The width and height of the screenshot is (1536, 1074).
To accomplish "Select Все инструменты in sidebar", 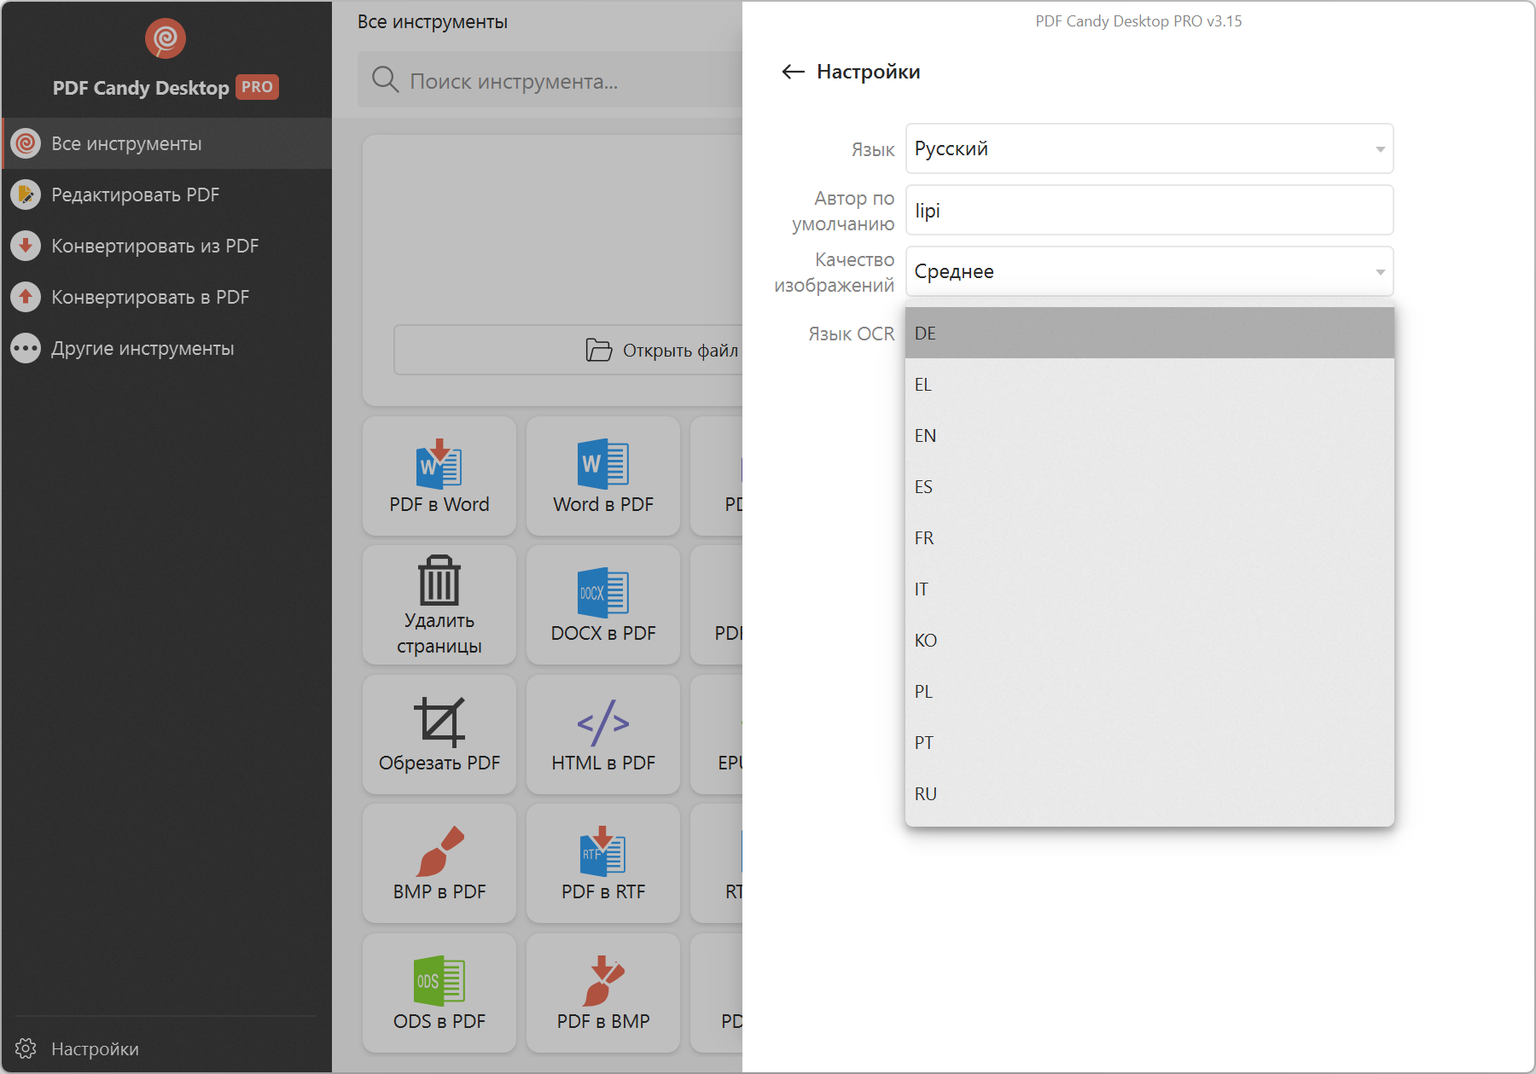I will (x=166, y=143).
